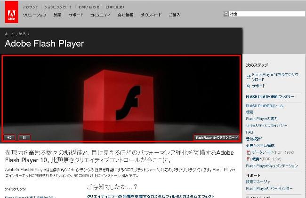Open the FAQ link in sidebar
The height and width of the screenshot is (198, 306).
click(250, 133)
